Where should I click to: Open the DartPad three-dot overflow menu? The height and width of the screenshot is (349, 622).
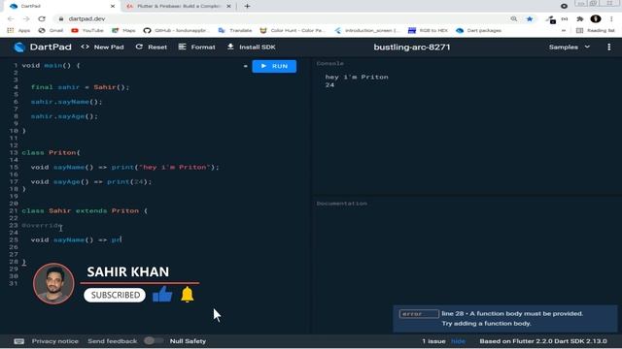tap(609, 48)
